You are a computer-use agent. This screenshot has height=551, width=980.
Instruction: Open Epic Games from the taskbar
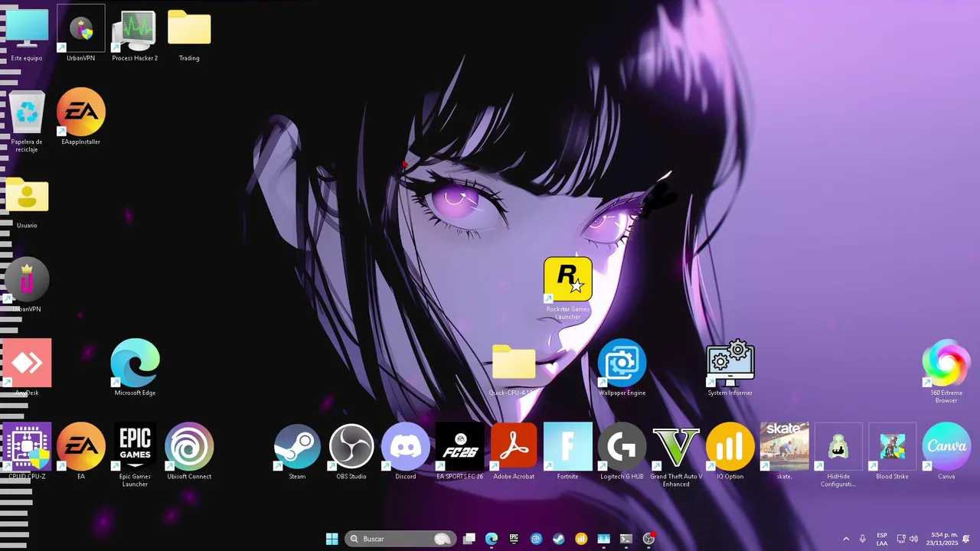514,539
